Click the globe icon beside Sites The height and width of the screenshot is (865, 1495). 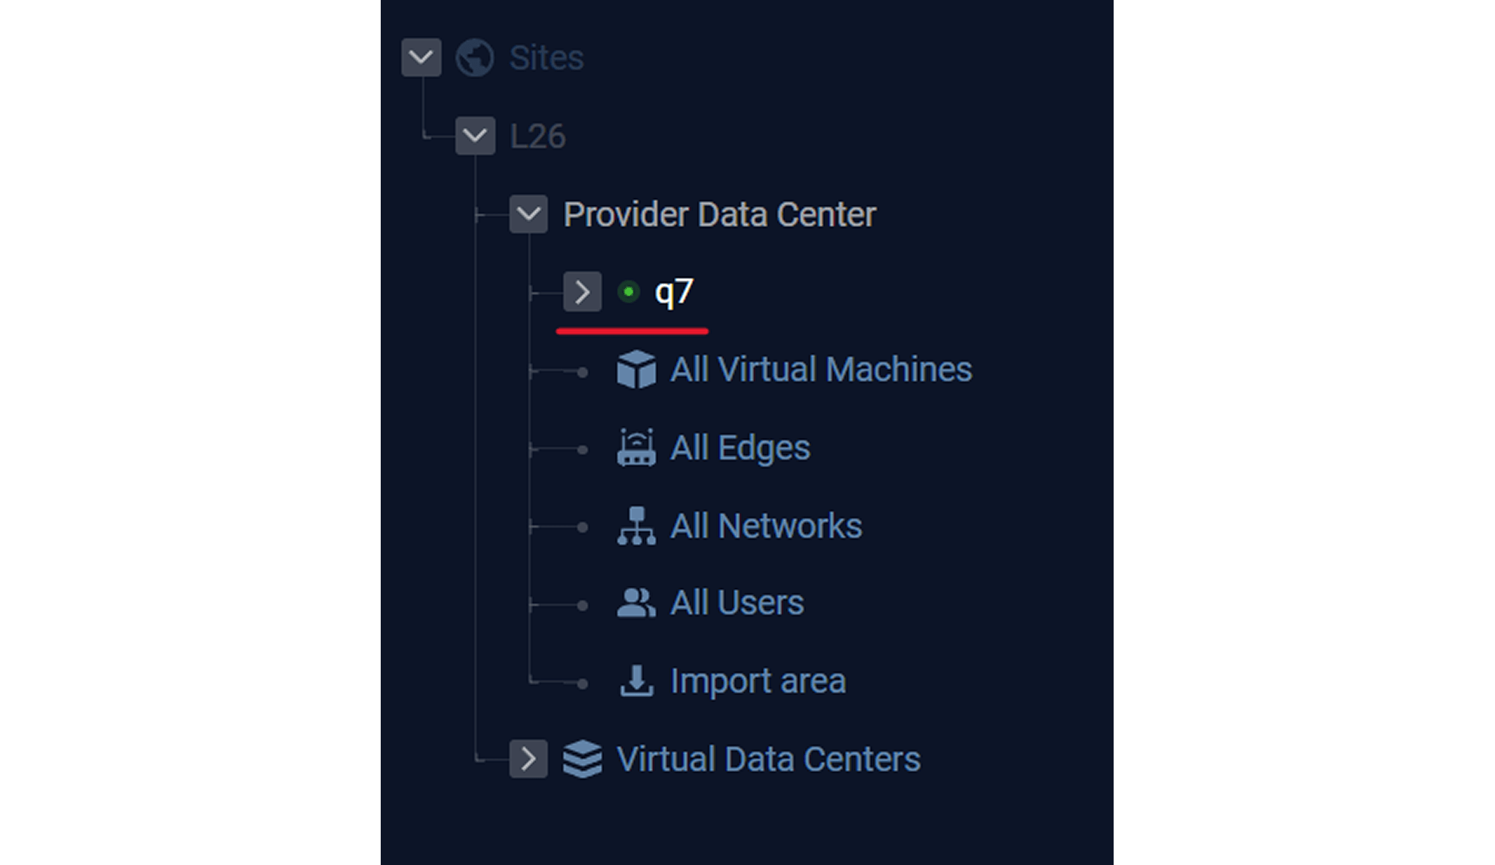tap(474, 58)
